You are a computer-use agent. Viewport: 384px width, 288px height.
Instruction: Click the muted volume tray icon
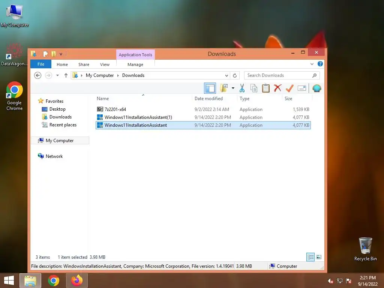click(330, 281)
